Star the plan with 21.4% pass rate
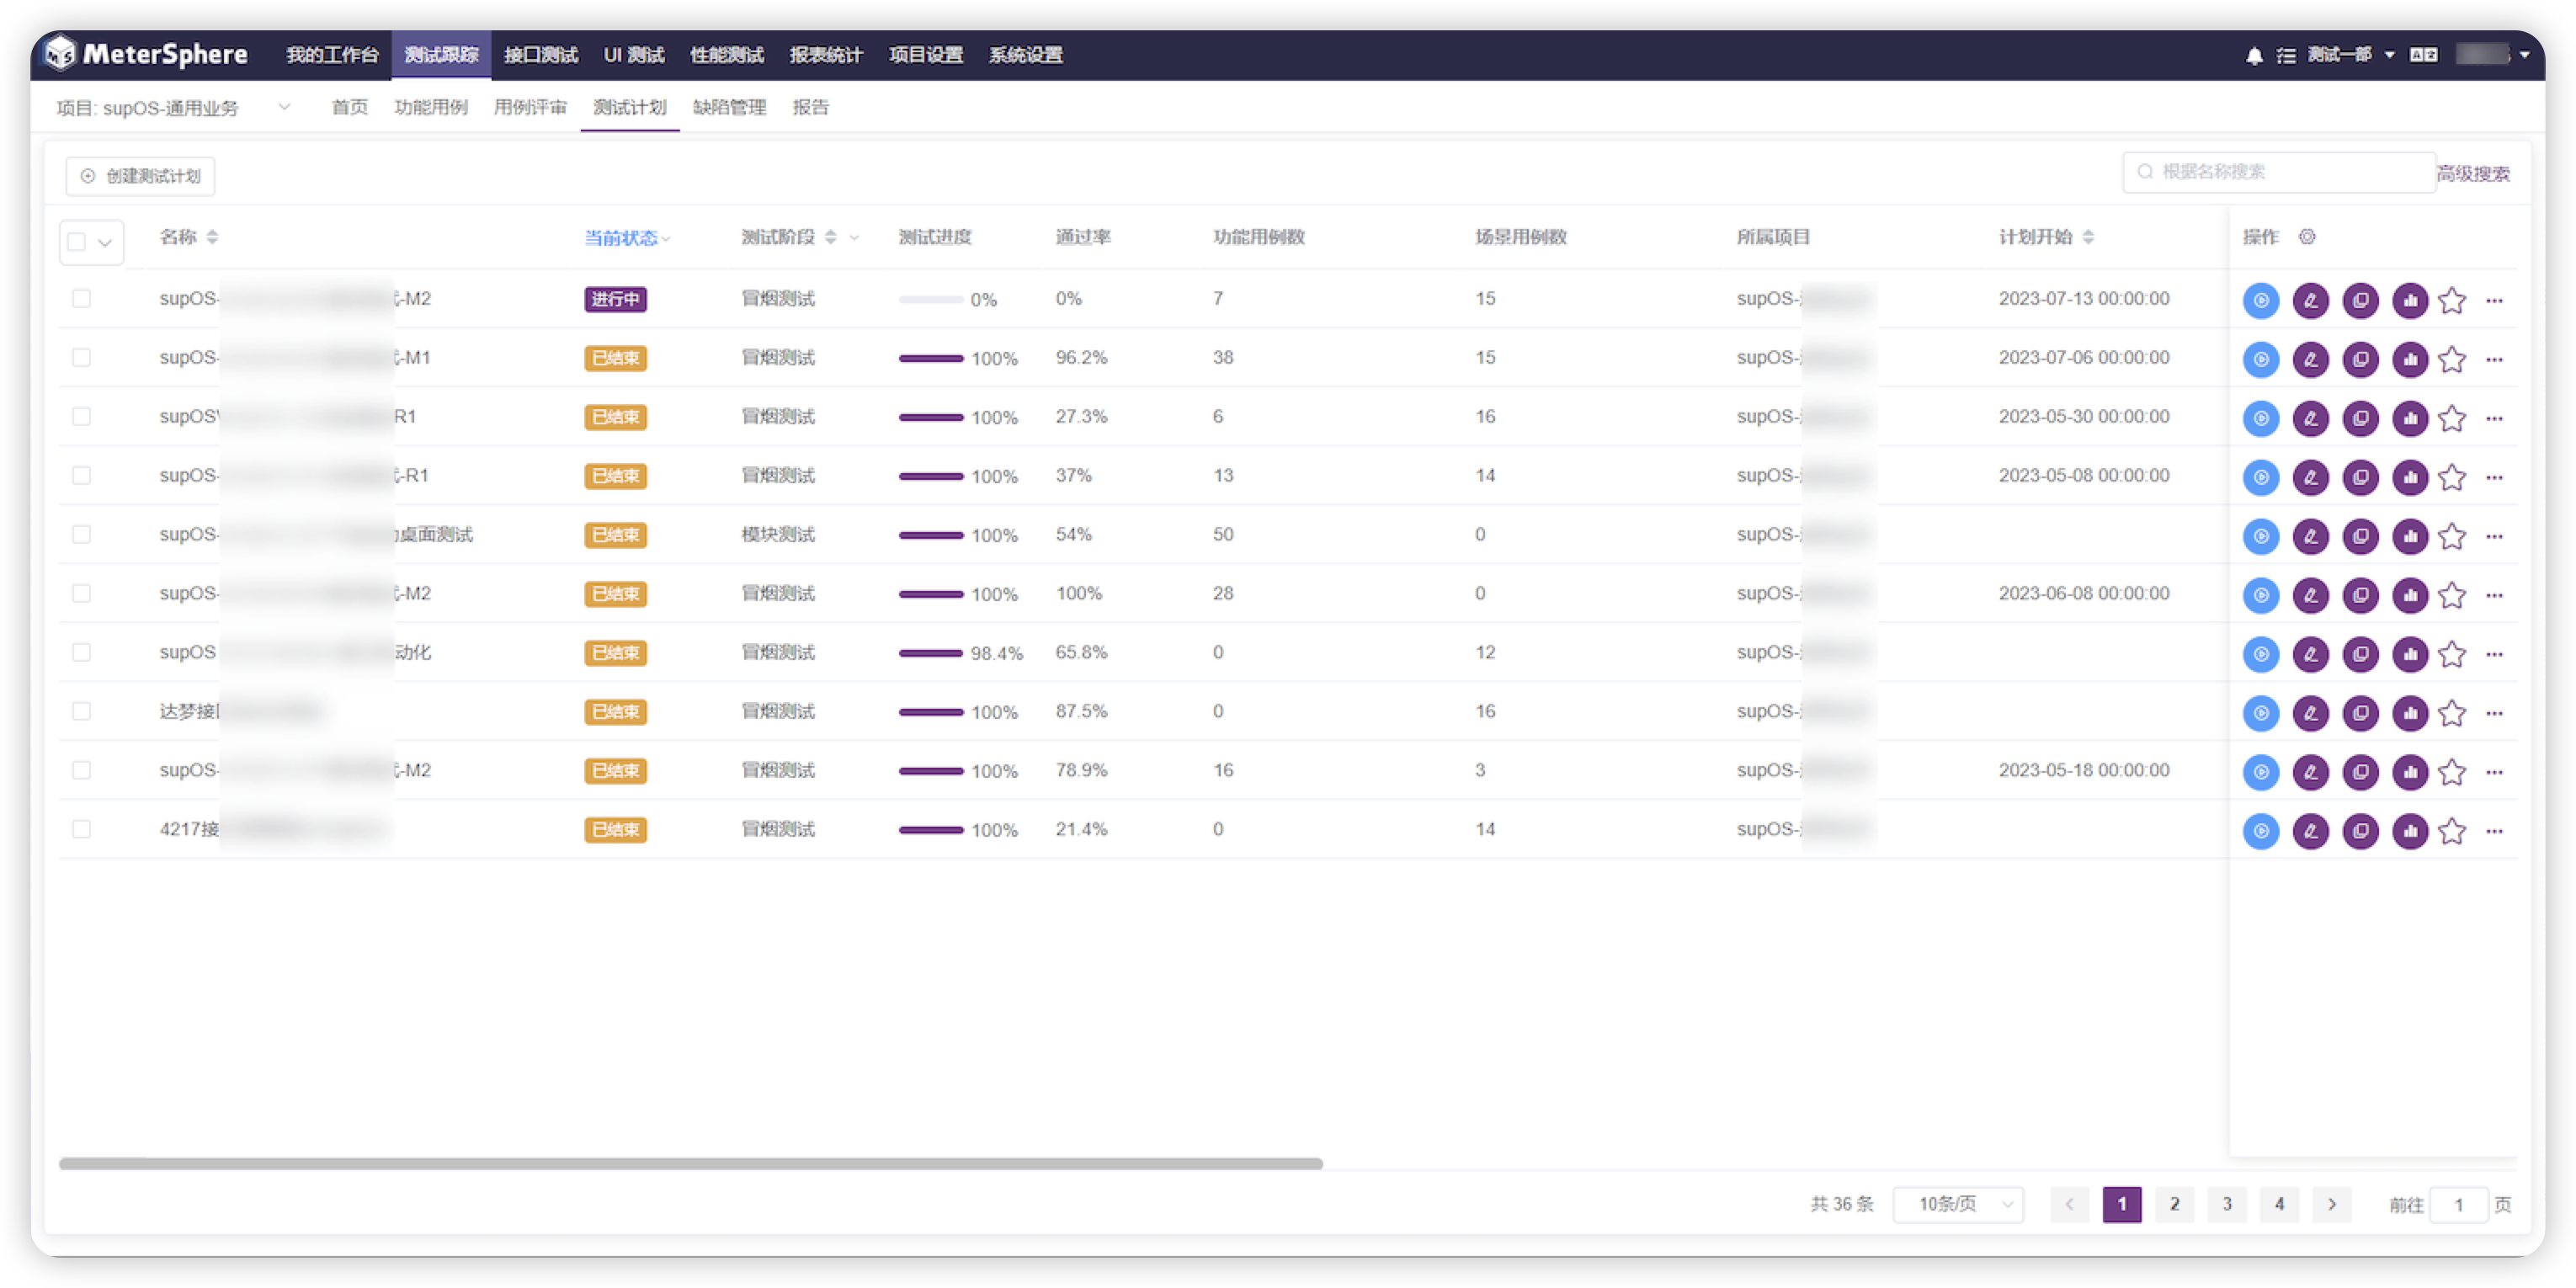 pyautogui.click(x=2453, y=831)
